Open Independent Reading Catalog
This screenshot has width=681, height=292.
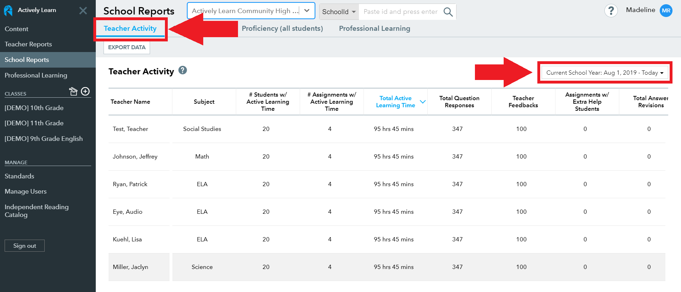click(x=37, y=211)
